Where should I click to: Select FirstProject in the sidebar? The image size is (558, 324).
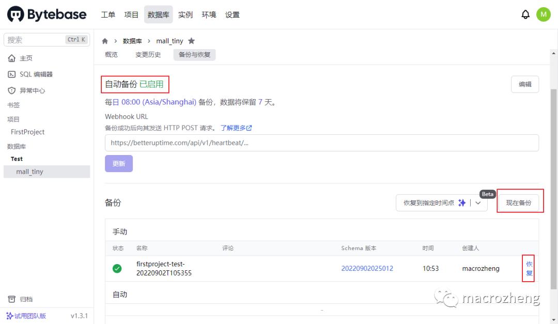coord(27,132)
